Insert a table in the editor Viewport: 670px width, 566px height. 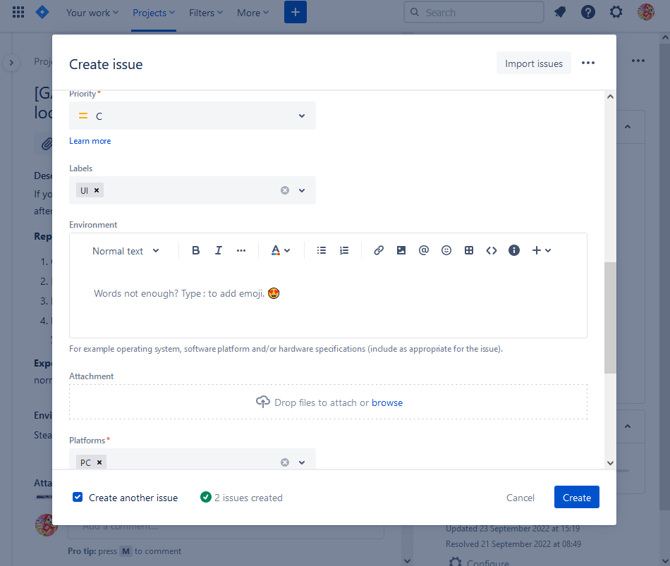click(469, 250)
